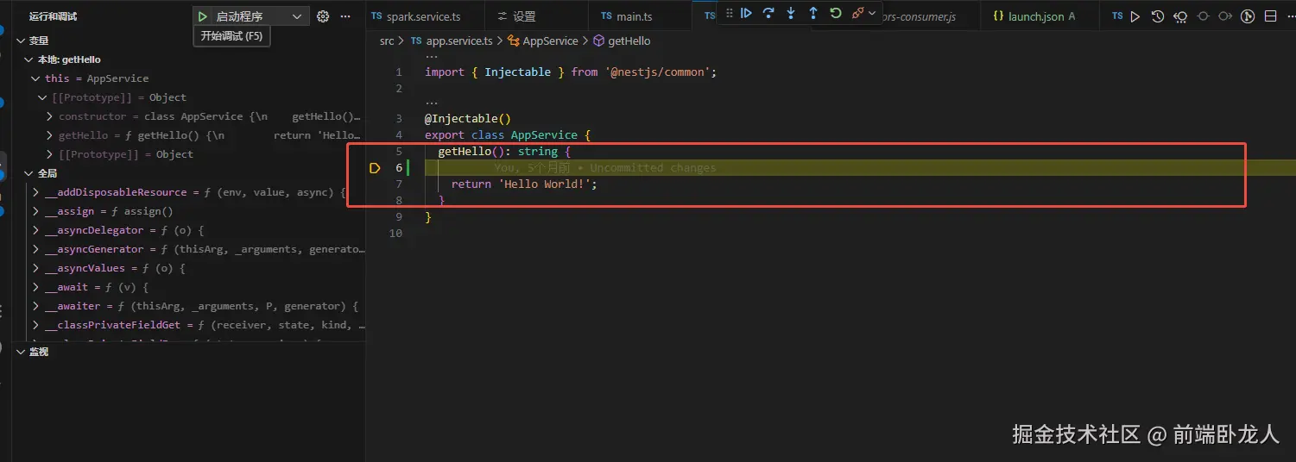Click the next change arrow icon

(x=1225, y=16)
